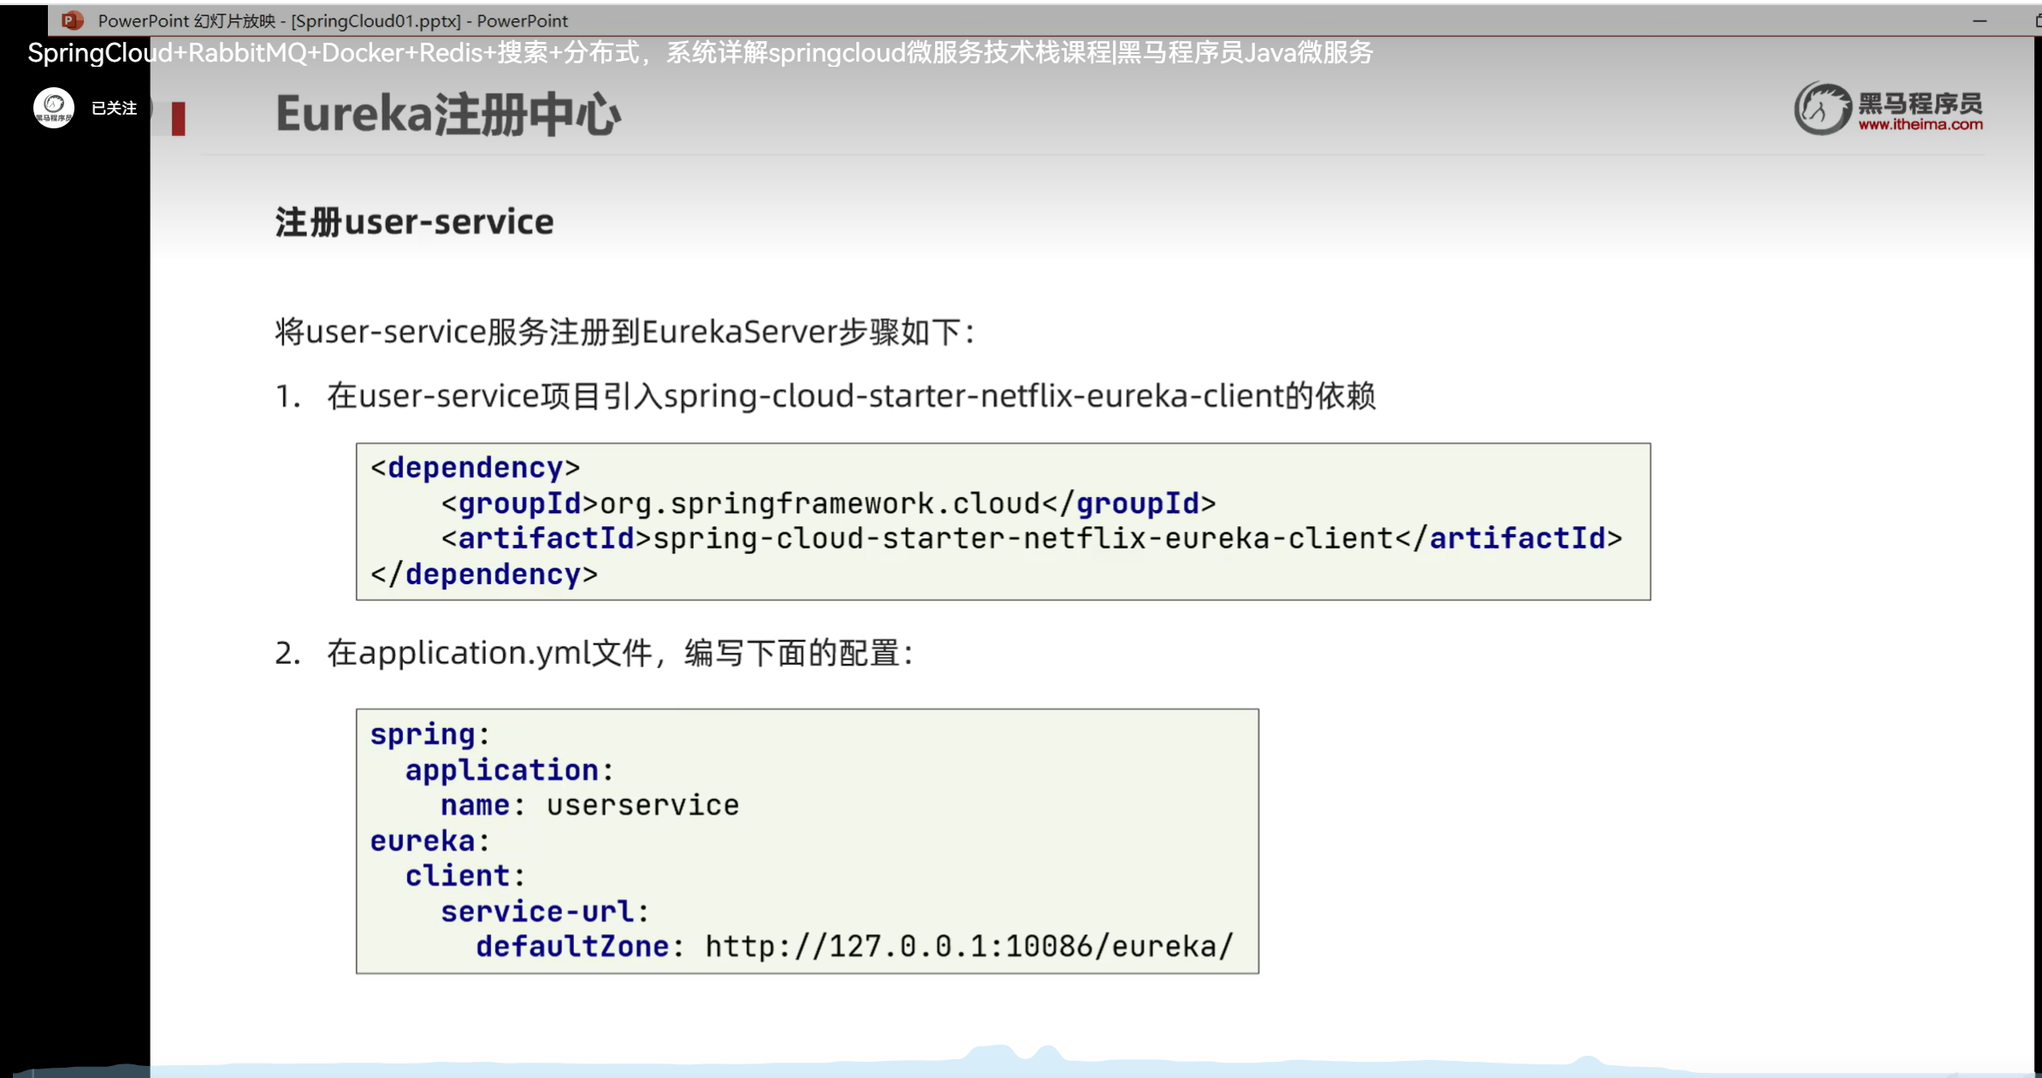Click the defaultZone URL http://127.0.0.1:10086/eureka/
The height and width of the screenshot is (1078, 2042).
point(968,947)
